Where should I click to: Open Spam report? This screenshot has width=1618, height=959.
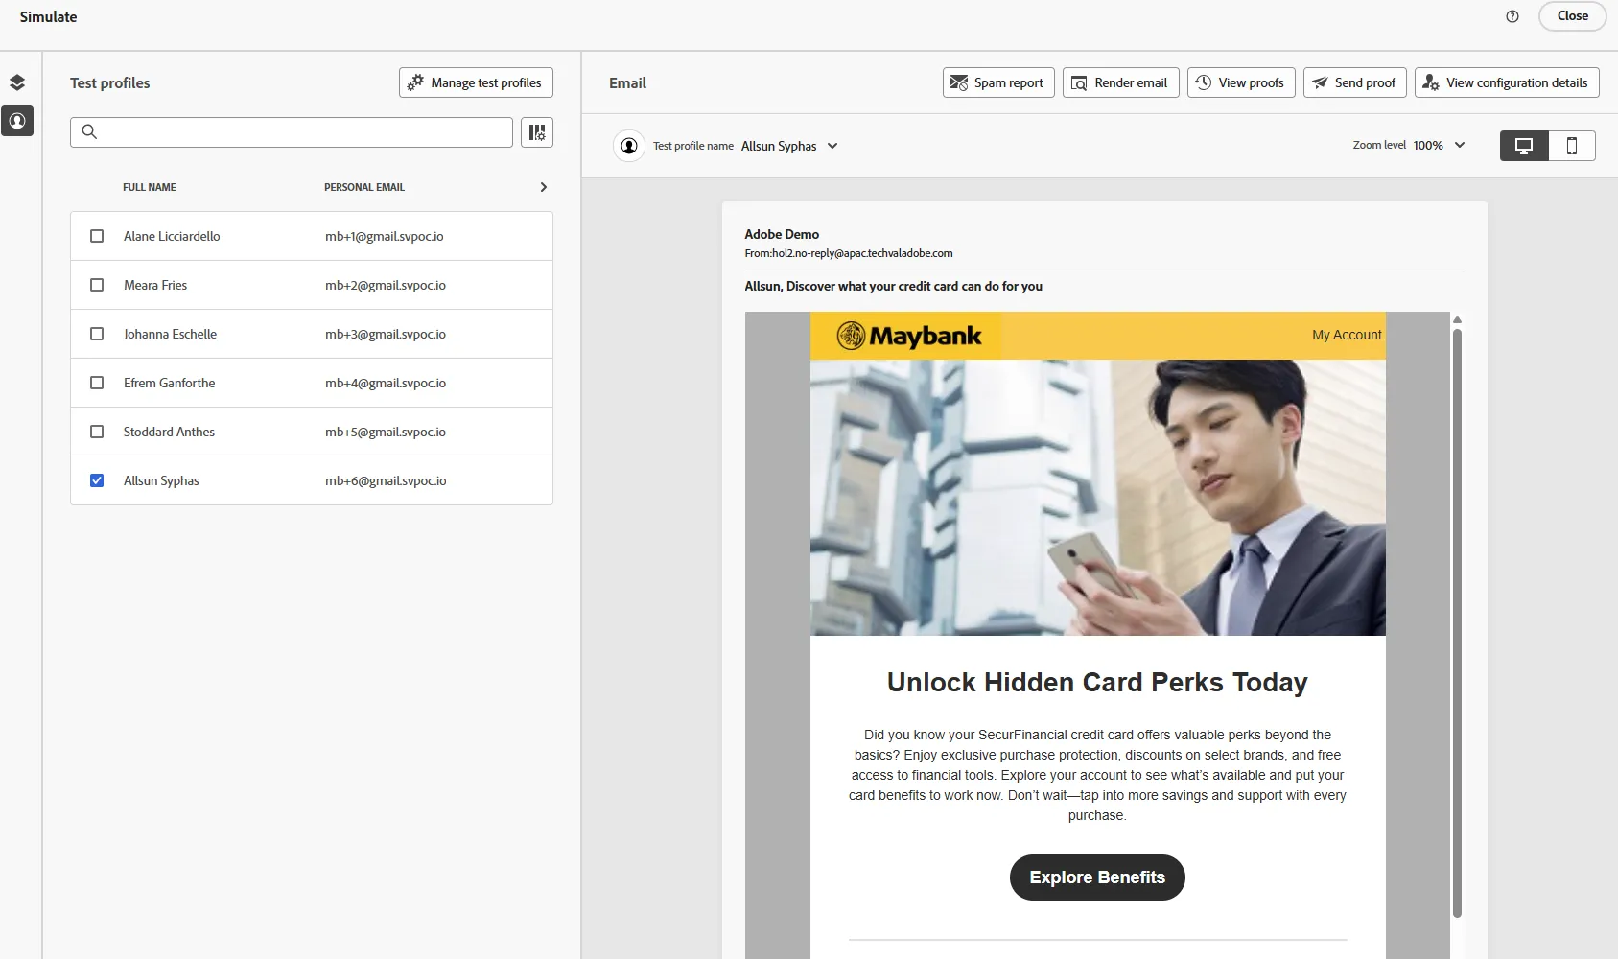998,82
